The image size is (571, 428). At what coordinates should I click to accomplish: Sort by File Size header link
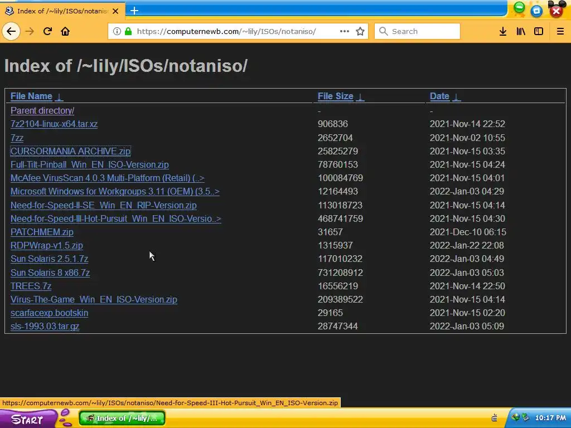(335, 96)
